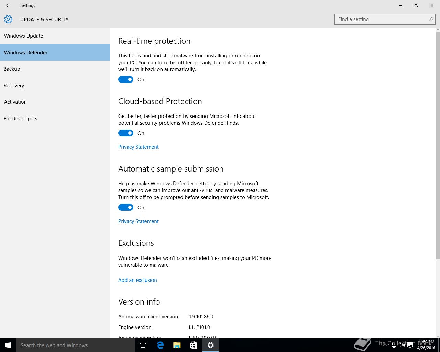Open the Activation section
The width and height of the screenshot is (440, 352).
click(x=55, y=102)
